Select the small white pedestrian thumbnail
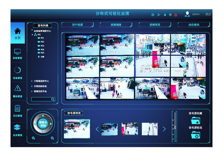This screenshot has height=156, width=223. pos(150,129)
